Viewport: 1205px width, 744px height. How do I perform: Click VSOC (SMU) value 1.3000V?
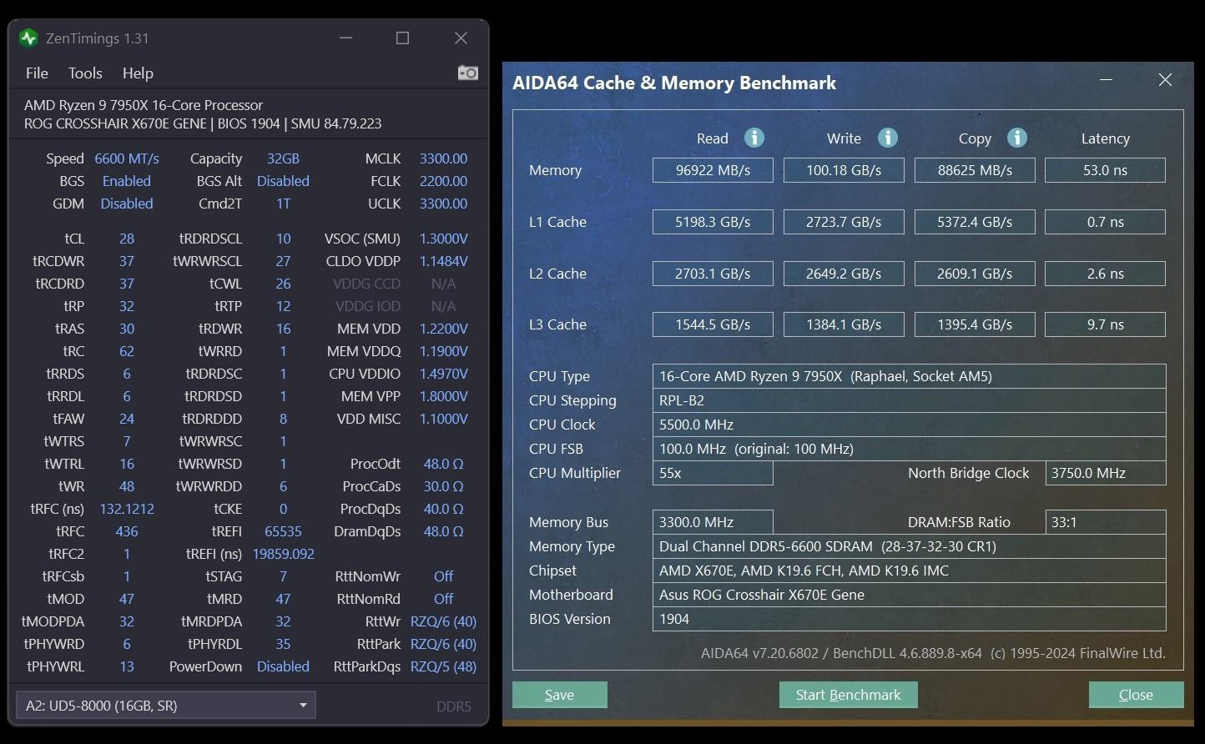443,239
